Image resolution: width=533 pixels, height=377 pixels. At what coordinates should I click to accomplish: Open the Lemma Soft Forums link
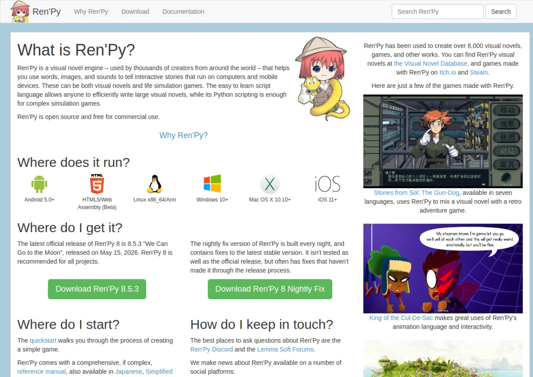285,350
